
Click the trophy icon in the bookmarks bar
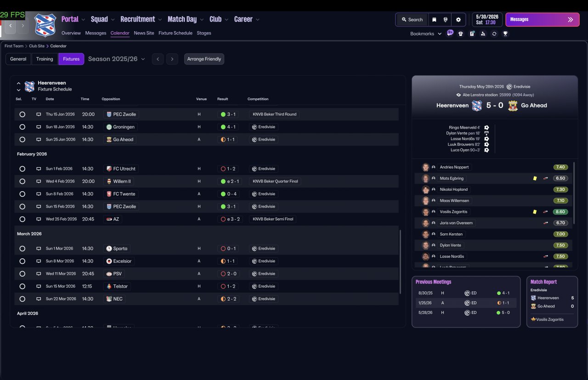click(505, 34)
